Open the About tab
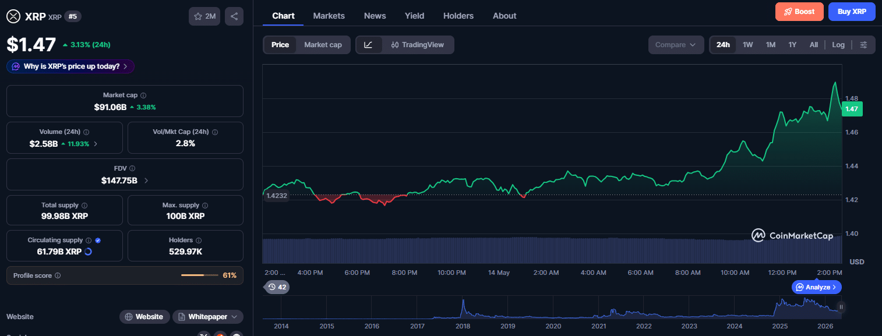882x336 pixels. tap(504, 16)
